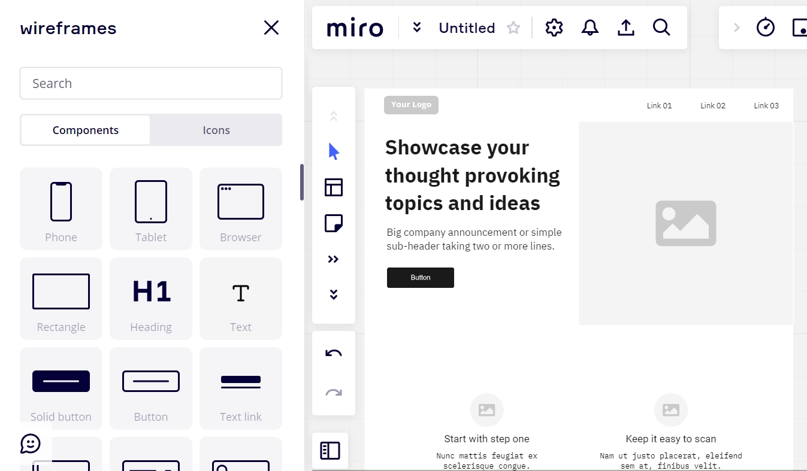Viewport: 807px width, 471px height.
Task: Add a Text link component
Action: (241, 388)
